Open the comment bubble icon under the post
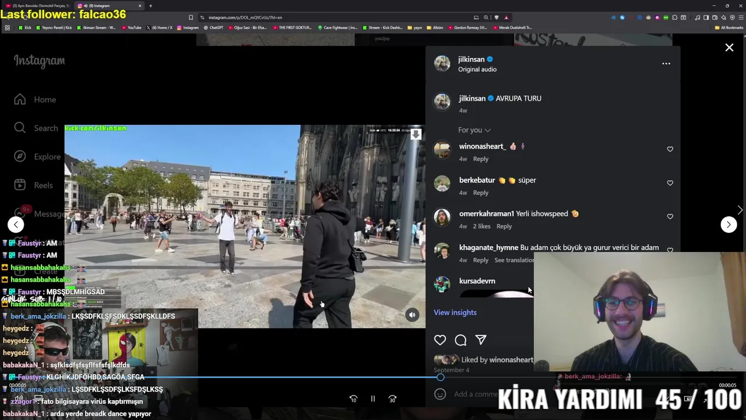Image resolution: width=746 pixels, height=420 pixels. point(460,340)
